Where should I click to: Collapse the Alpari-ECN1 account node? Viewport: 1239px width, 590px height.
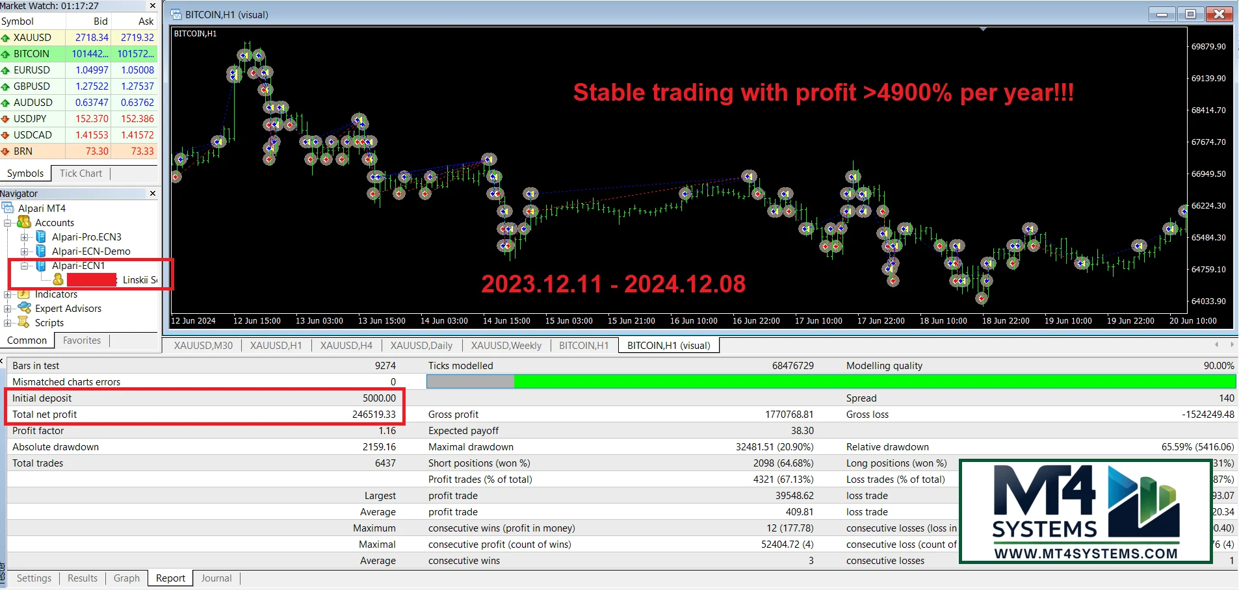click(25, 266)
